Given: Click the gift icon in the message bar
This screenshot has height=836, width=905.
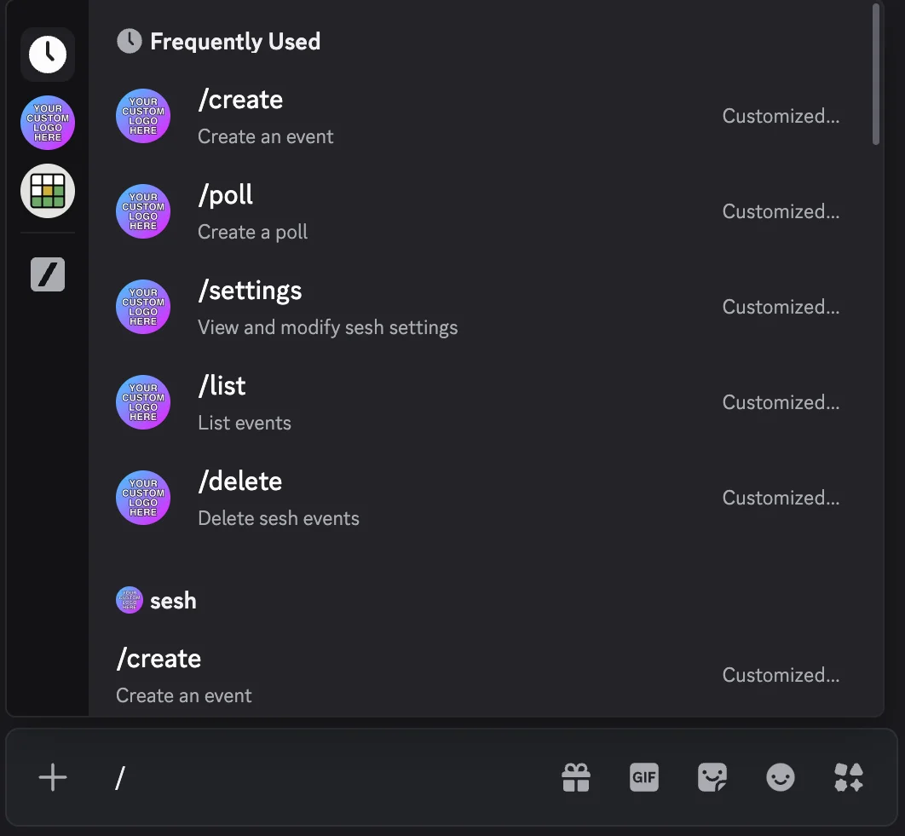Looking at the screenshot, I should coord(576,777).
